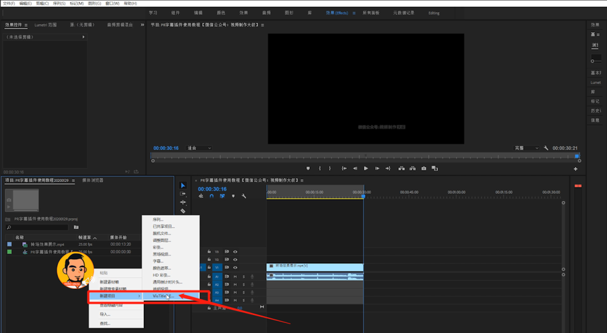Add a marker in the Program monitor
607x333 pixels.
[308, 168]
